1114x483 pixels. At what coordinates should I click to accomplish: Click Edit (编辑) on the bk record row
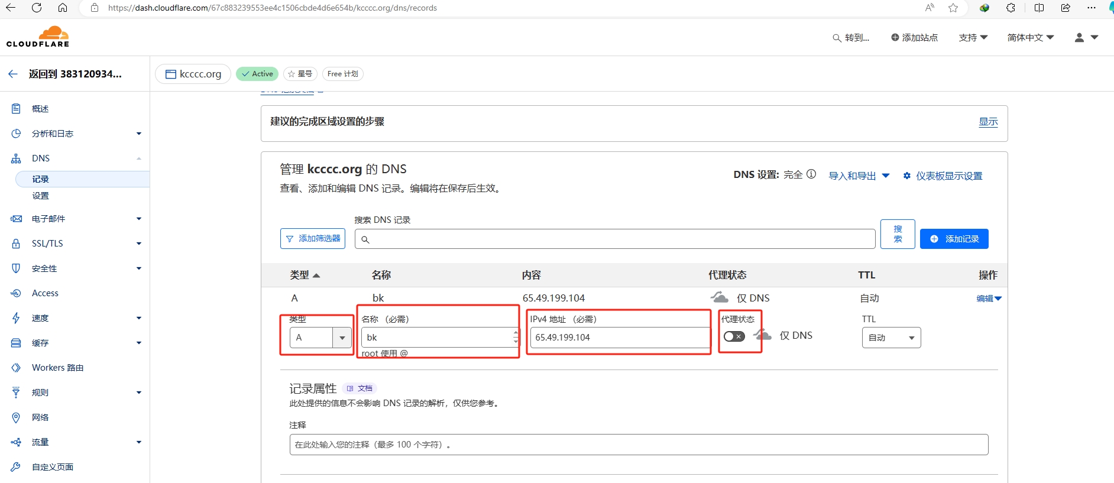point(989,299)
